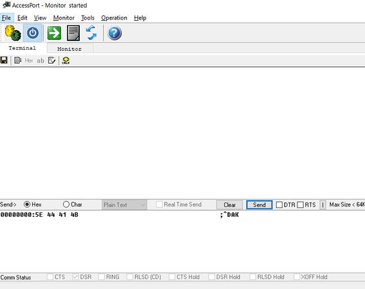This screenshot has height=289, width=365.
Task: Click the green arrow transfer file icon
Action: click(x=54, y=33)
